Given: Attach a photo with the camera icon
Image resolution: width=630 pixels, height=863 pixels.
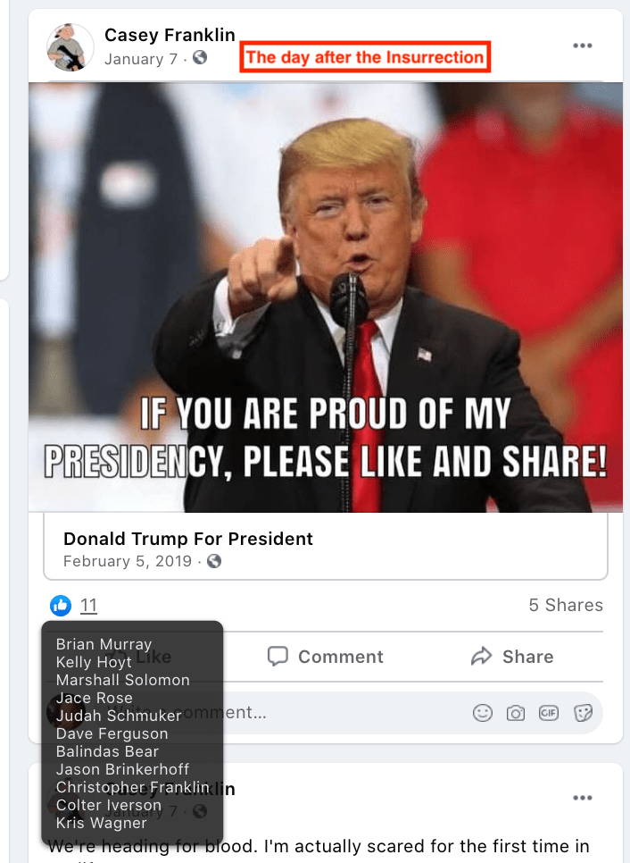Looking at the screenshot, I should 515,713.
